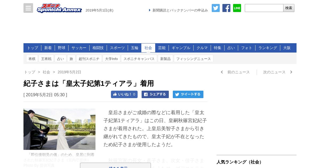Click the ツイートする tweet button
The image size is (320, 168).
coord(188,94)
